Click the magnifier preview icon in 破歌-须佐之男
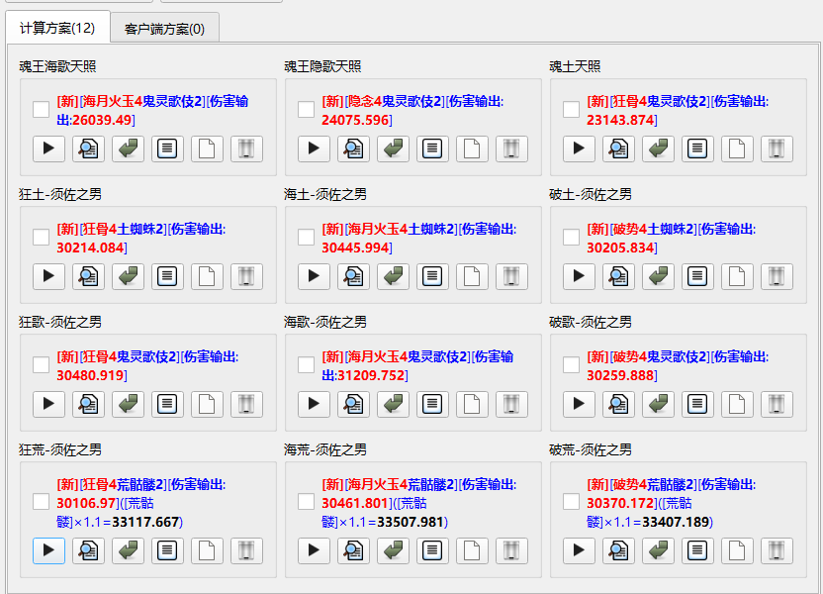Viewport: 823px width, 594px height. click(618, 404)
